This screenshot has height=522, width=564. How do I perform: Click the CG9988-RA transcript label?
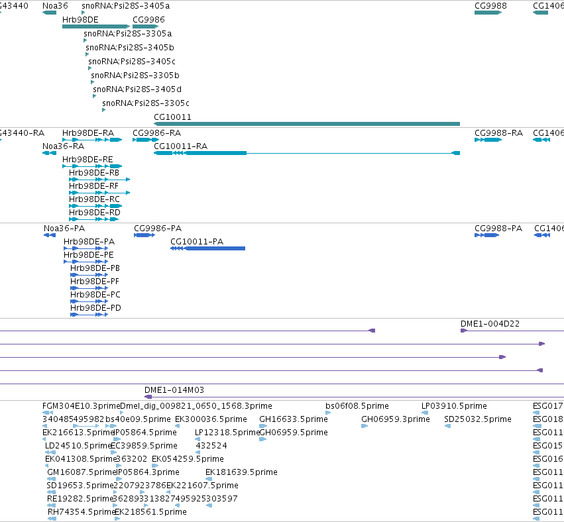point(498,133)
